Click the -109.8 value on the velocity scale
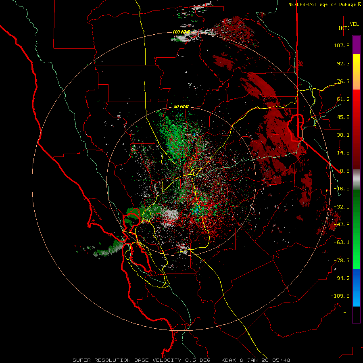The height and width of the screenshot is (363, 363). click(340, 296)
